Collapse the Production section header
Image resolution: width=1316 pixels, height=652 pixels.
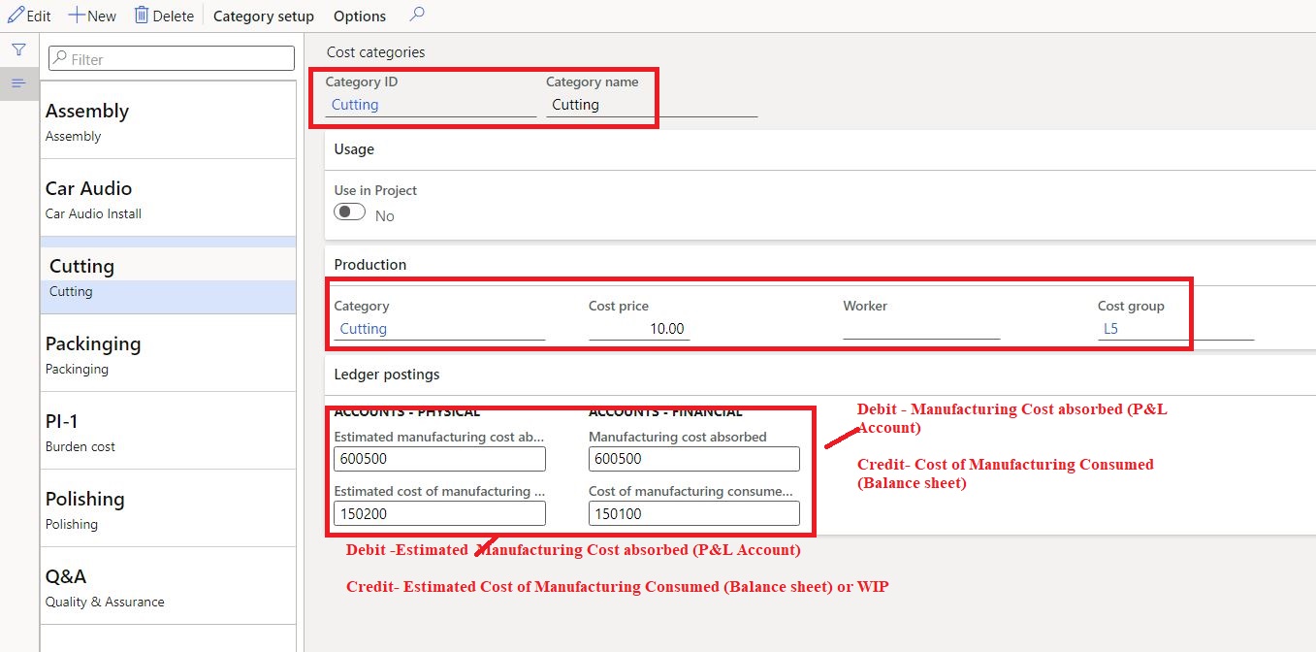tap(370, 265)
